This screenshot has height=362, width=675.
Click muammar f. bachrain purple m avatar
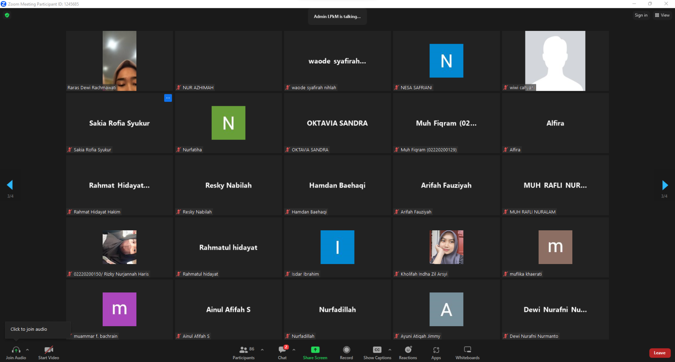(x=119, y=309)
